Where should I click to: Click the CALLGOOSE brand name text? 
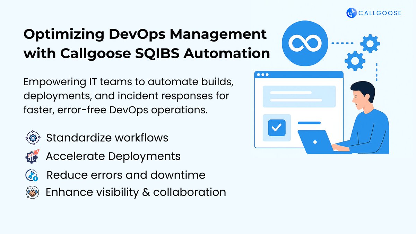[381, 13]
